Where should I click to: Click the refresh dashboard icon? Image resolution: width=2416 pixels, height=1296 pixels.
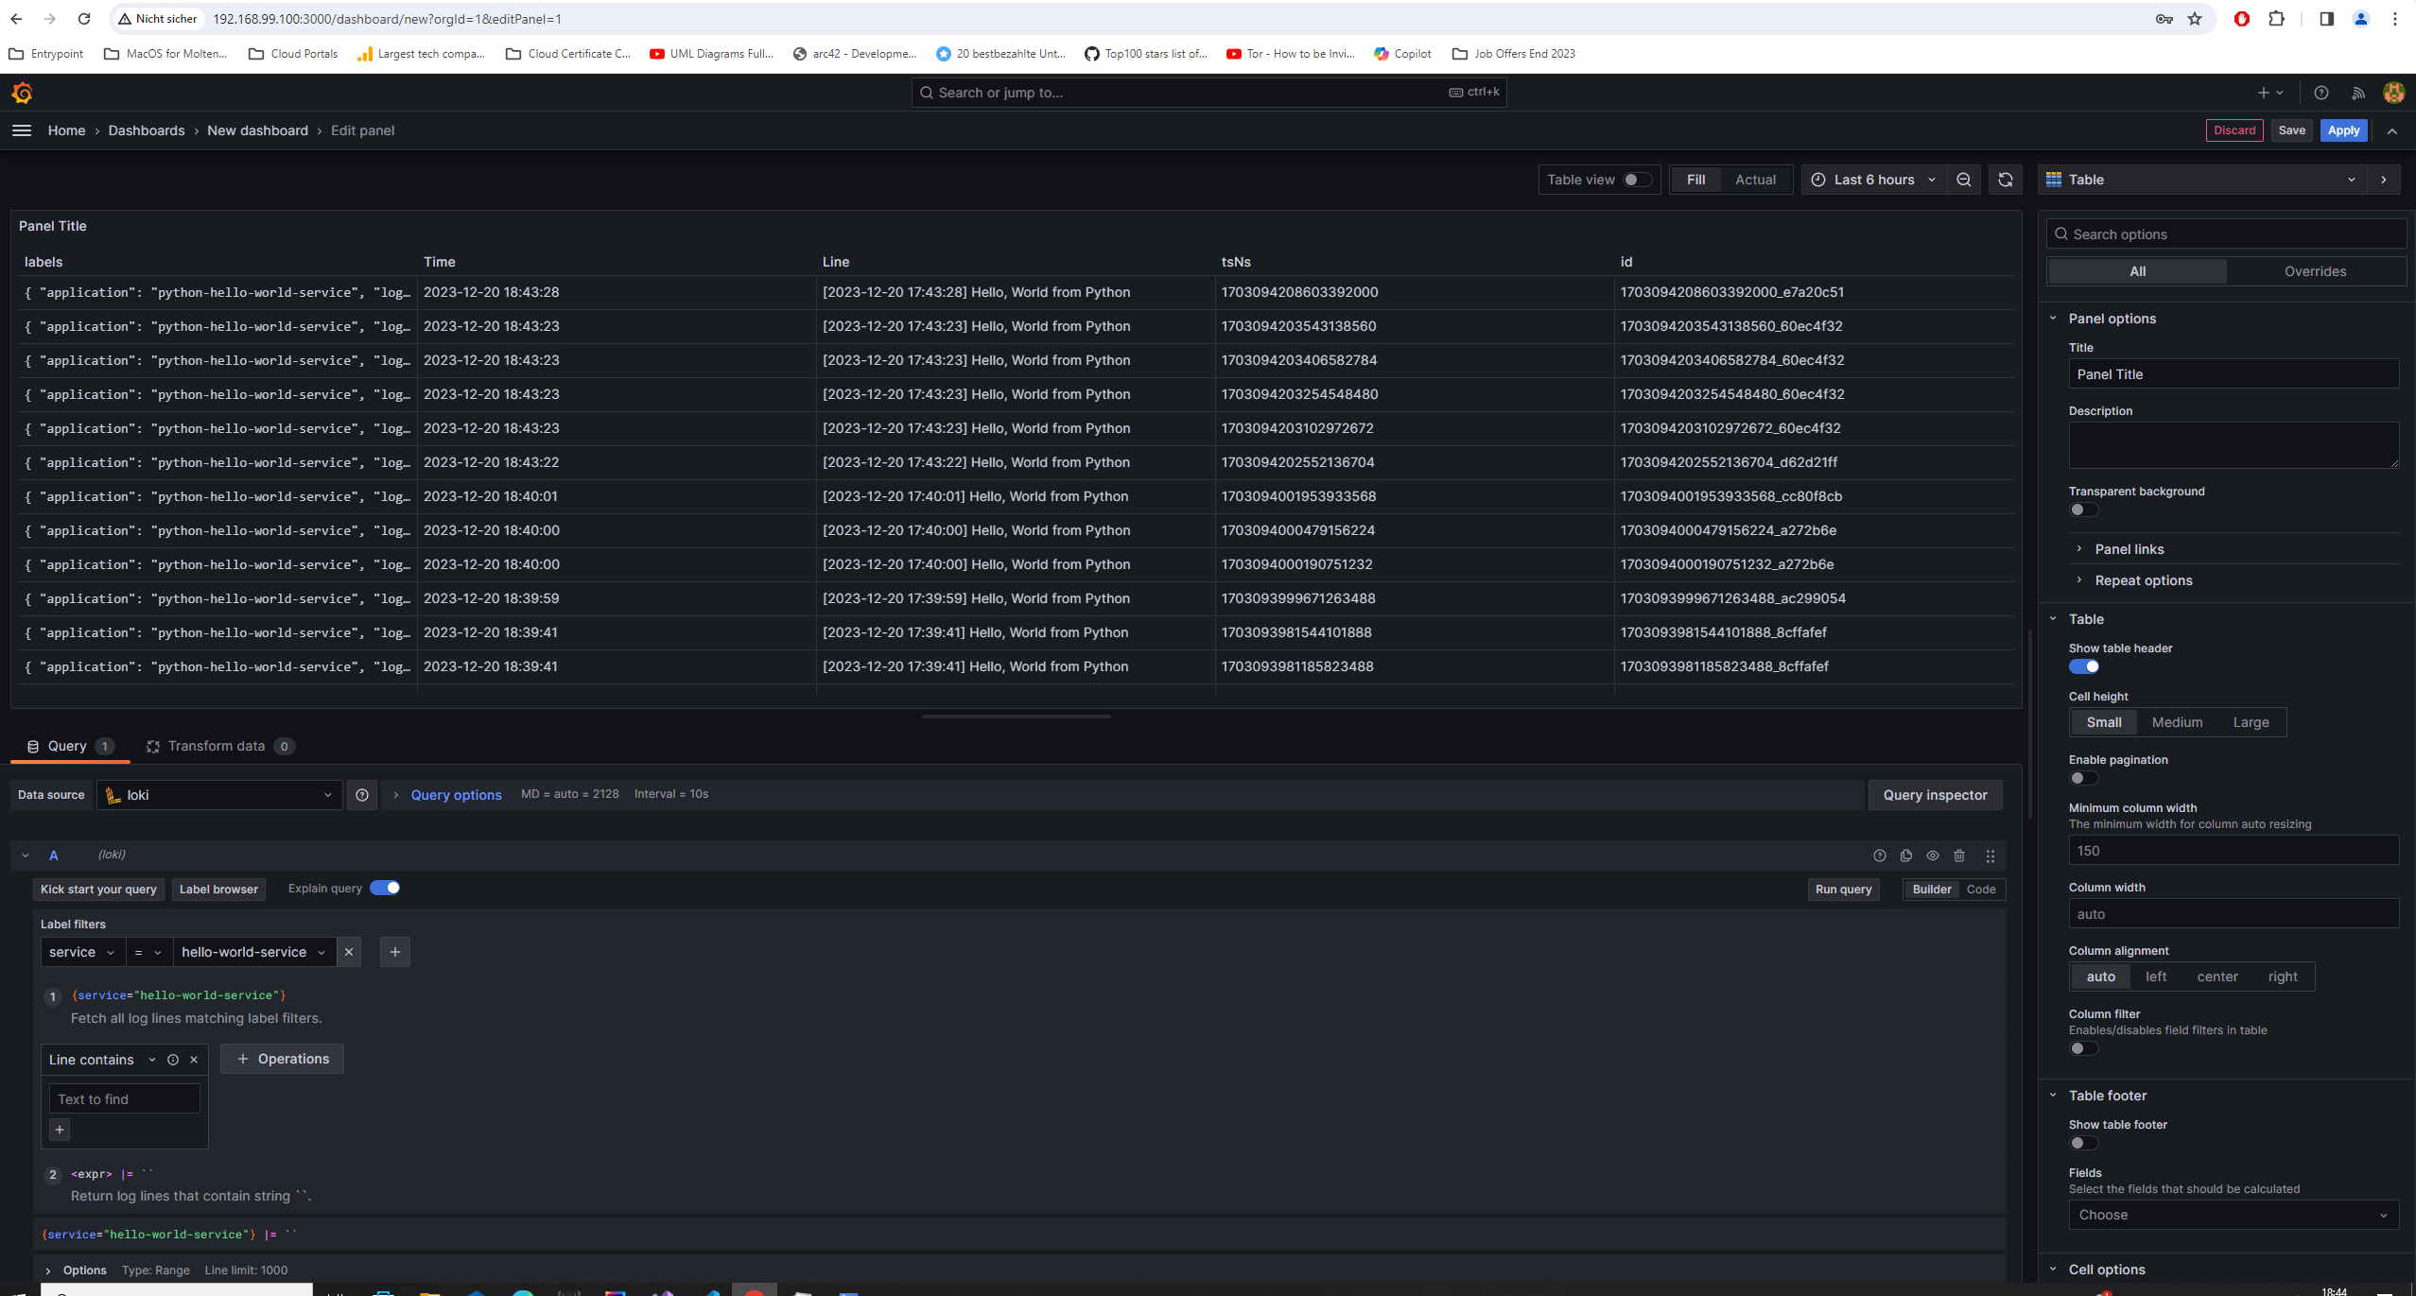click(2005, 180)
